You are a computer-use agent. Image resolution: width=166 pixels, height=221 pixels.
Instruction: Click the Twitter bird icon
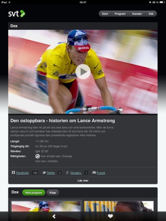(x=44, y=172)
